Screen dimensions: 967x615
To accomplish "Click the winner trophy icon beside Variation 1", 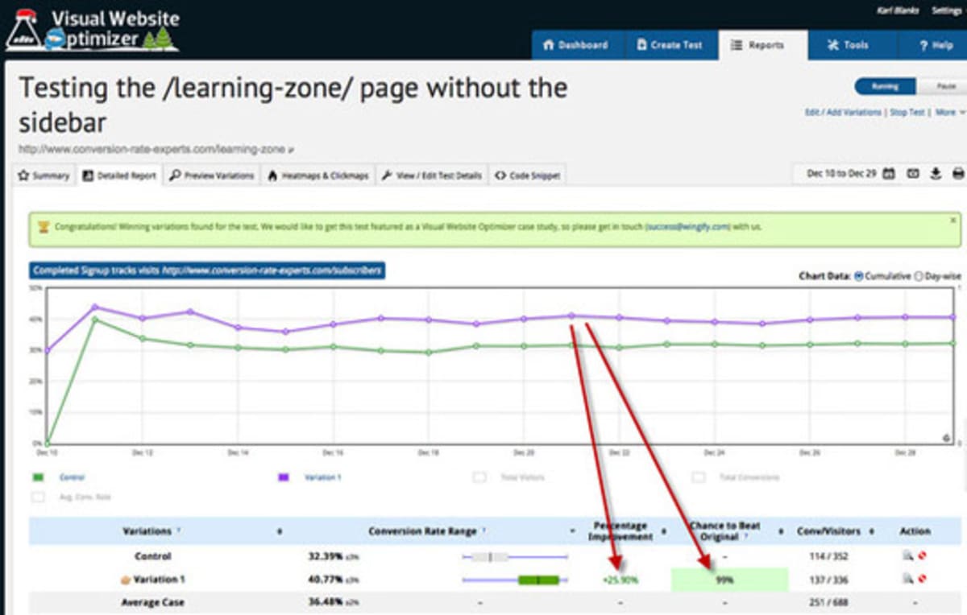I will coord(125,579).
